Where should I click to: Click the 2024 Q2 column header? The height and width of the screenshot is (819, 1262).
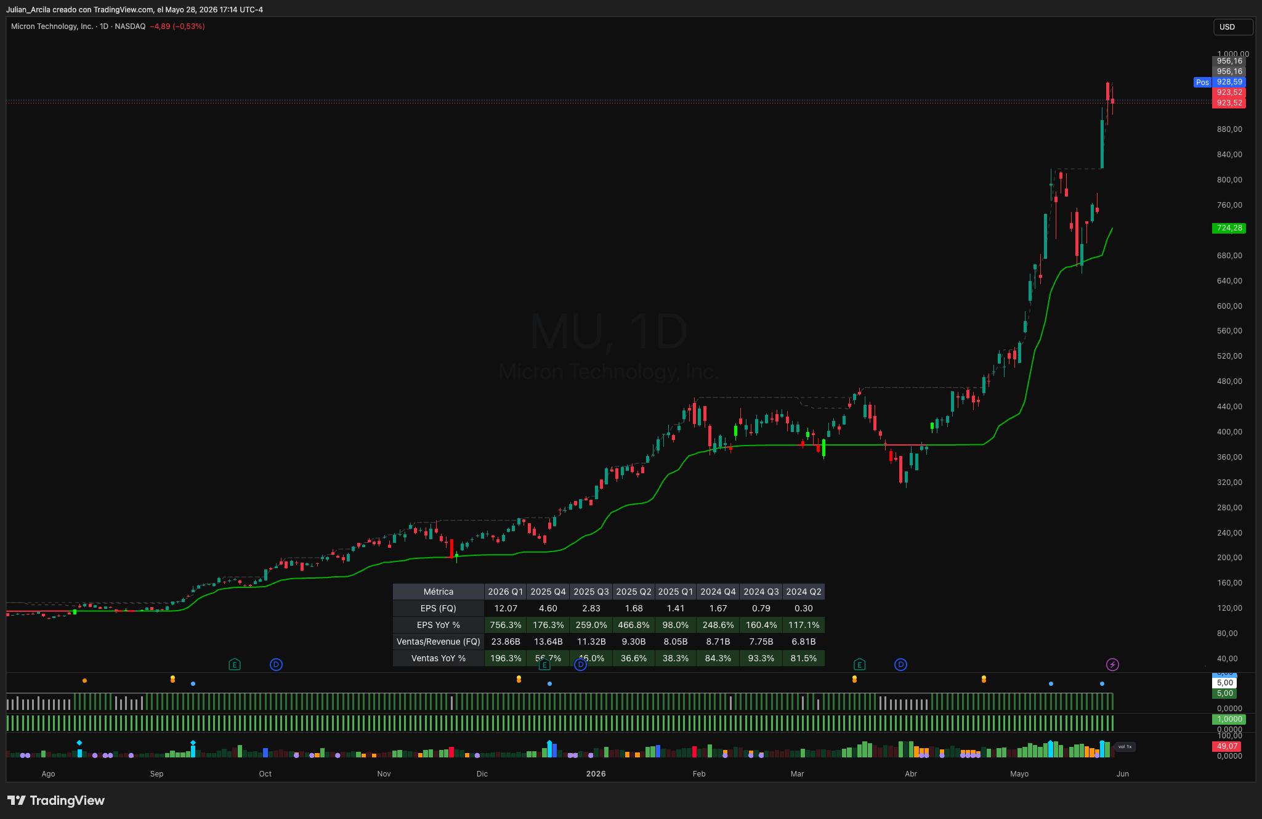tap(804, 592)
